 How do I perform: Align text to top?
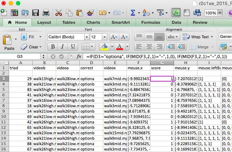coord(139,37)
